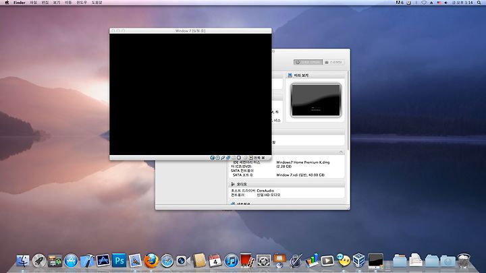Image resolution: width=486 pixels, height=273 pixels.
Task: Click the VM preview thumbnail in VirtualBox Manager
Action: (316, 100)
